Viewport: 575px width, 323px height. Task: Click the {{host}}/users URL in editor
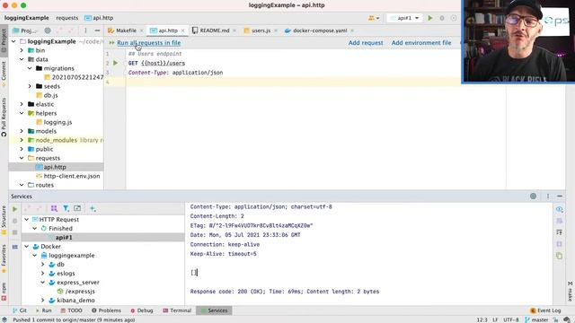point(163,63)
